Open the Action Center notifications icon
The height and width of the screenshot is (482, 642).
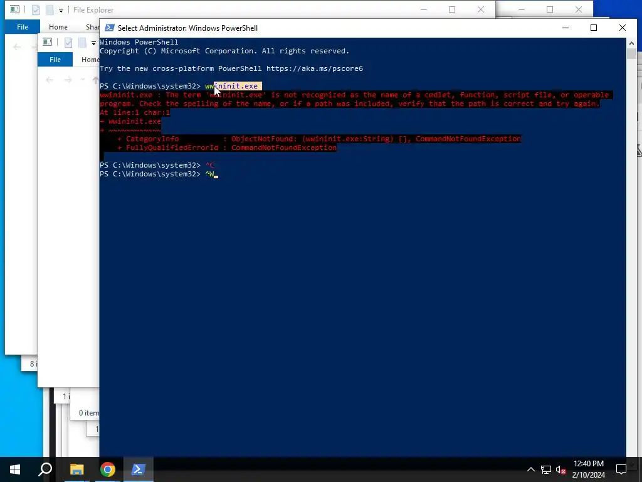[621, 469]
